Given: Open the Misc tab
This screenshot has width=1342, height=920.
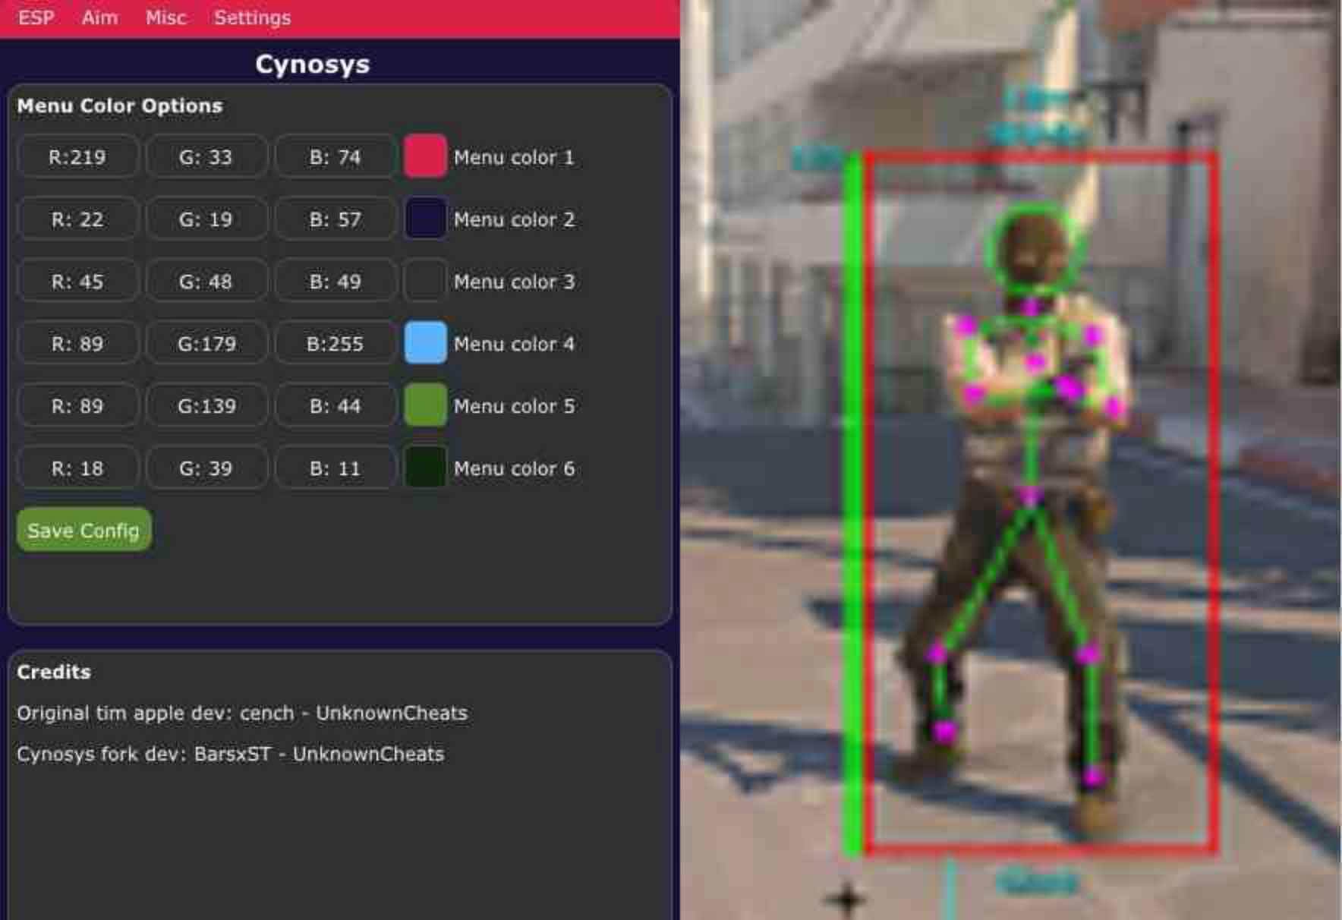Looking at the screenshot, I should click(165, 17).
